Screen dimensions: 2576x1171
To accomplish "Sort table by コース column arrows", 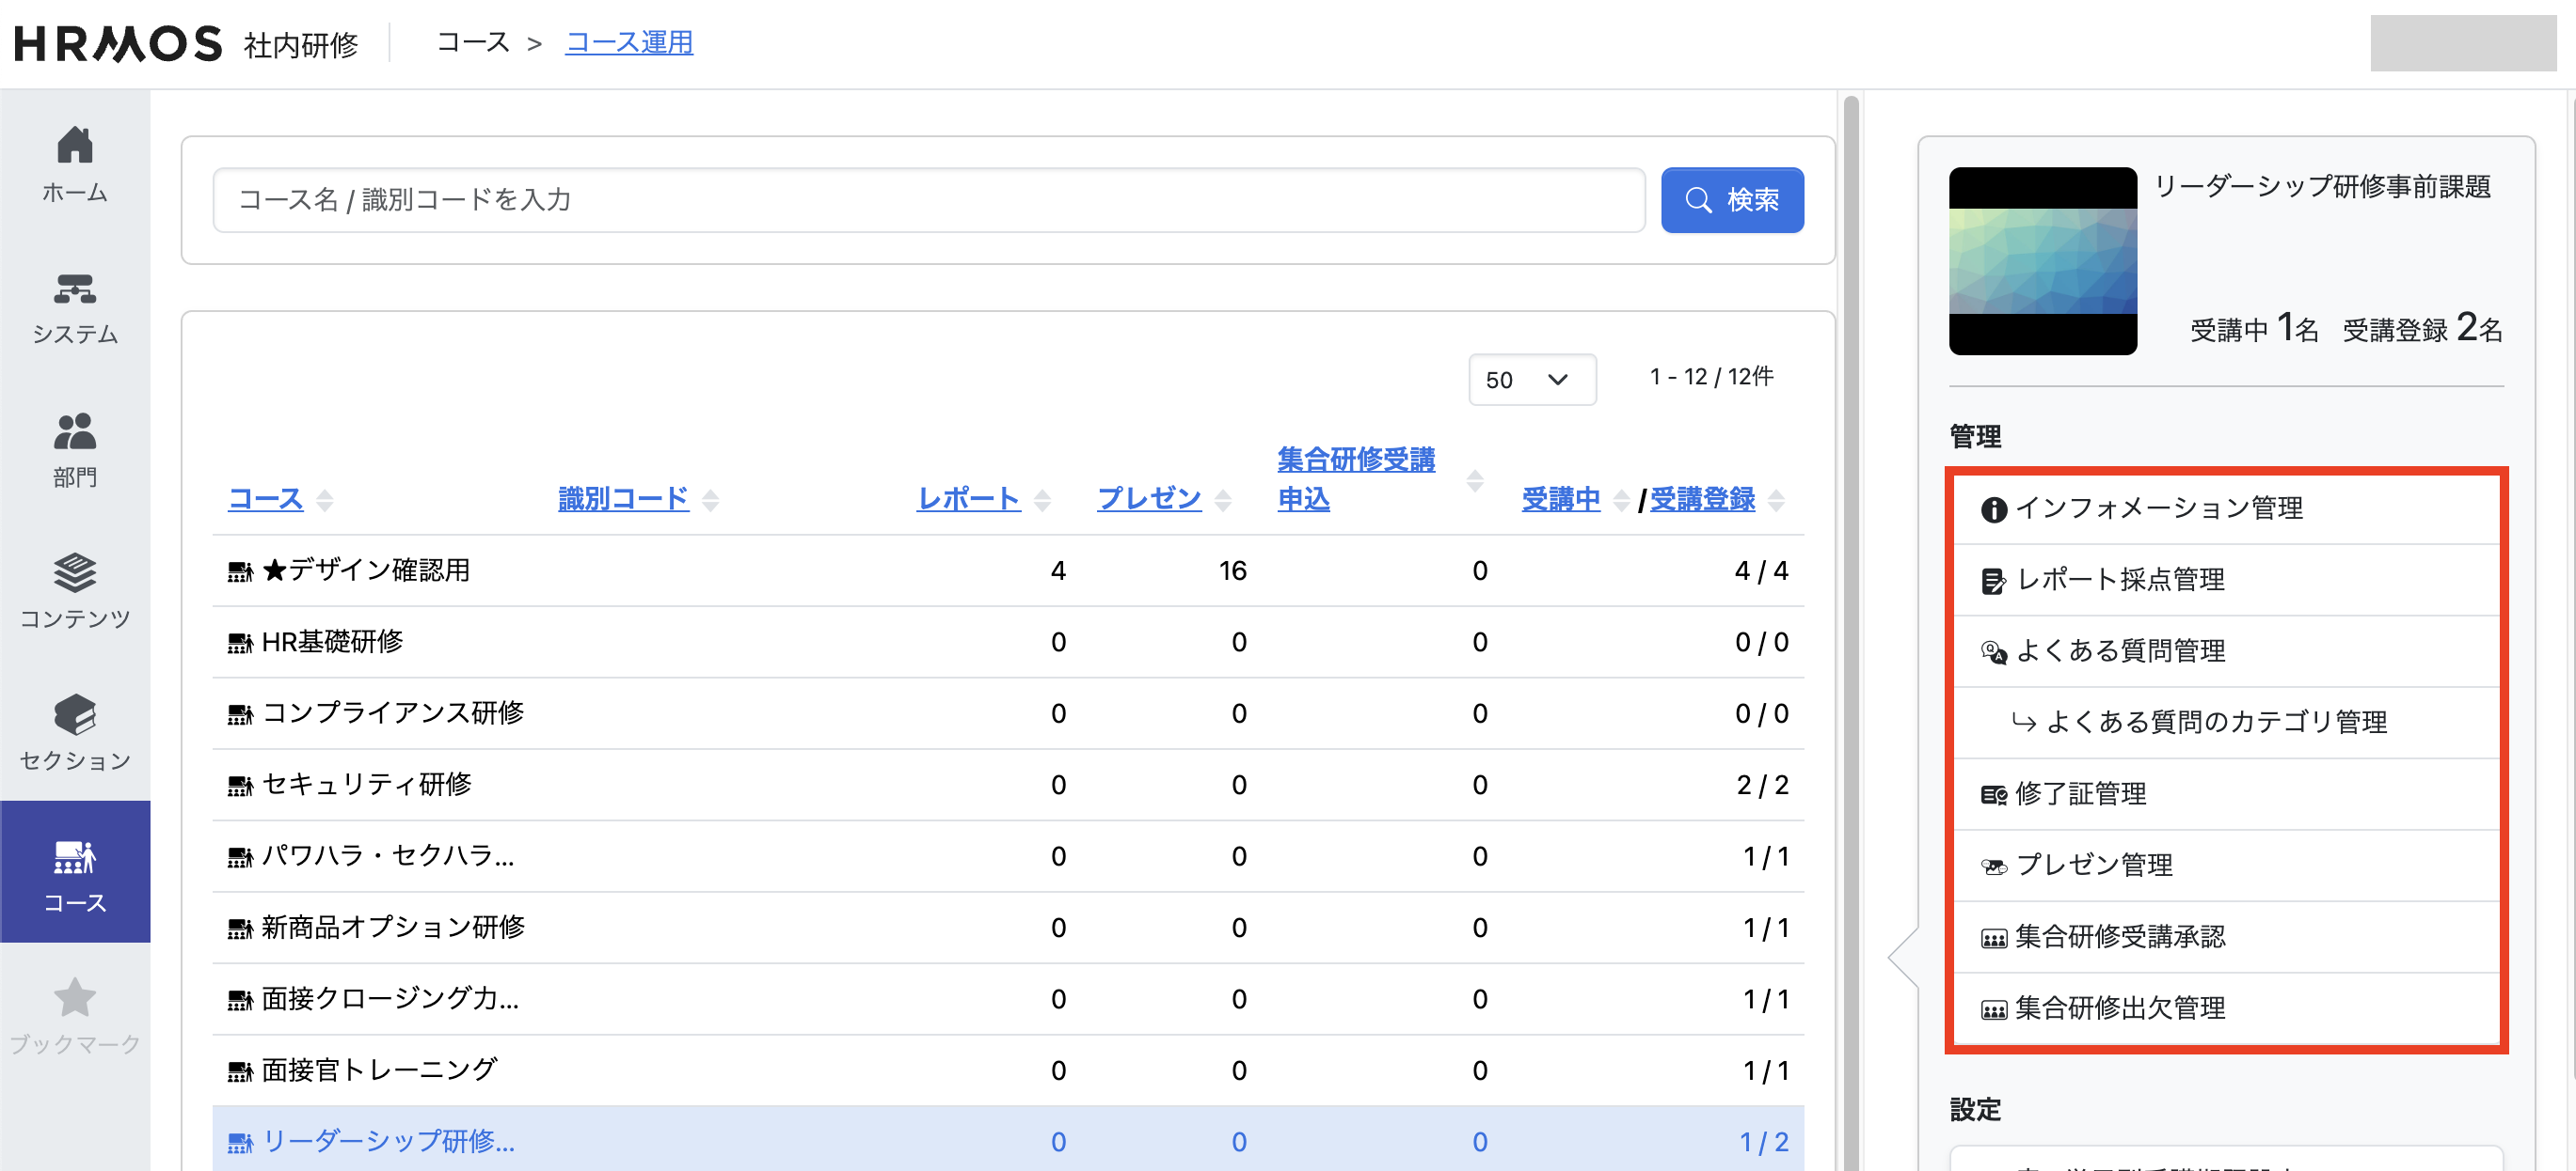I will point(325,500).
